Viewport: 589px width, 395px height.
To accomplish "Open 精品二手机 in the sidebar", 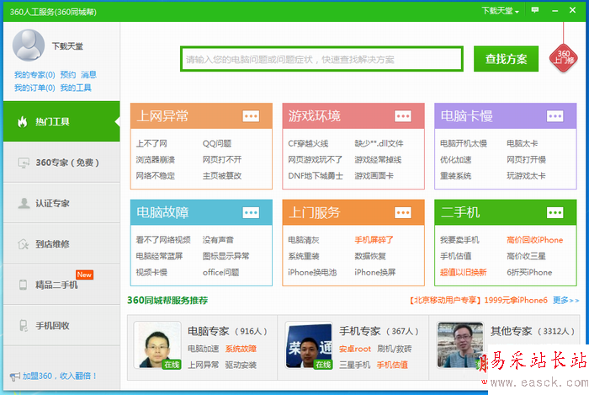I will pos(61,285).
